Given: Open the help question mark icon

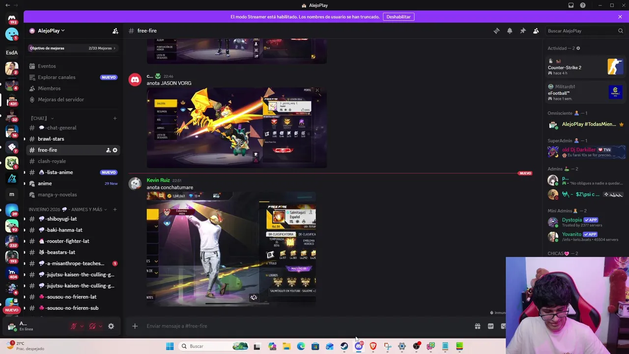Looking at the screenshot, I should click(x=583, y=5).
